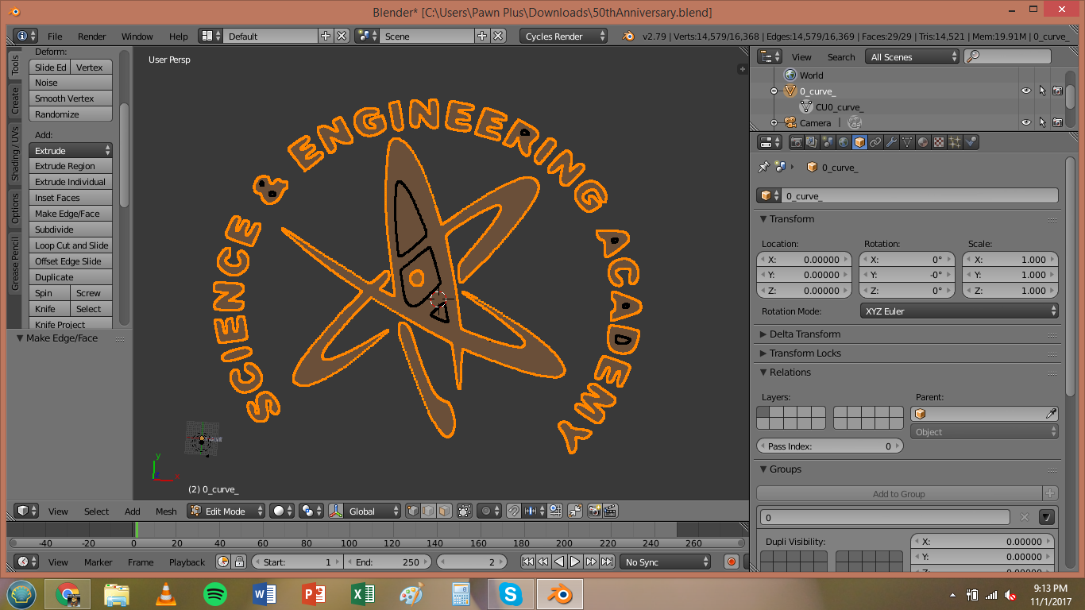Image resolution: width=1085 pixels, height=610 pixels.
Task: Hide 0_curve_ with its eye icon
Action: click(x=1026, y=91)
